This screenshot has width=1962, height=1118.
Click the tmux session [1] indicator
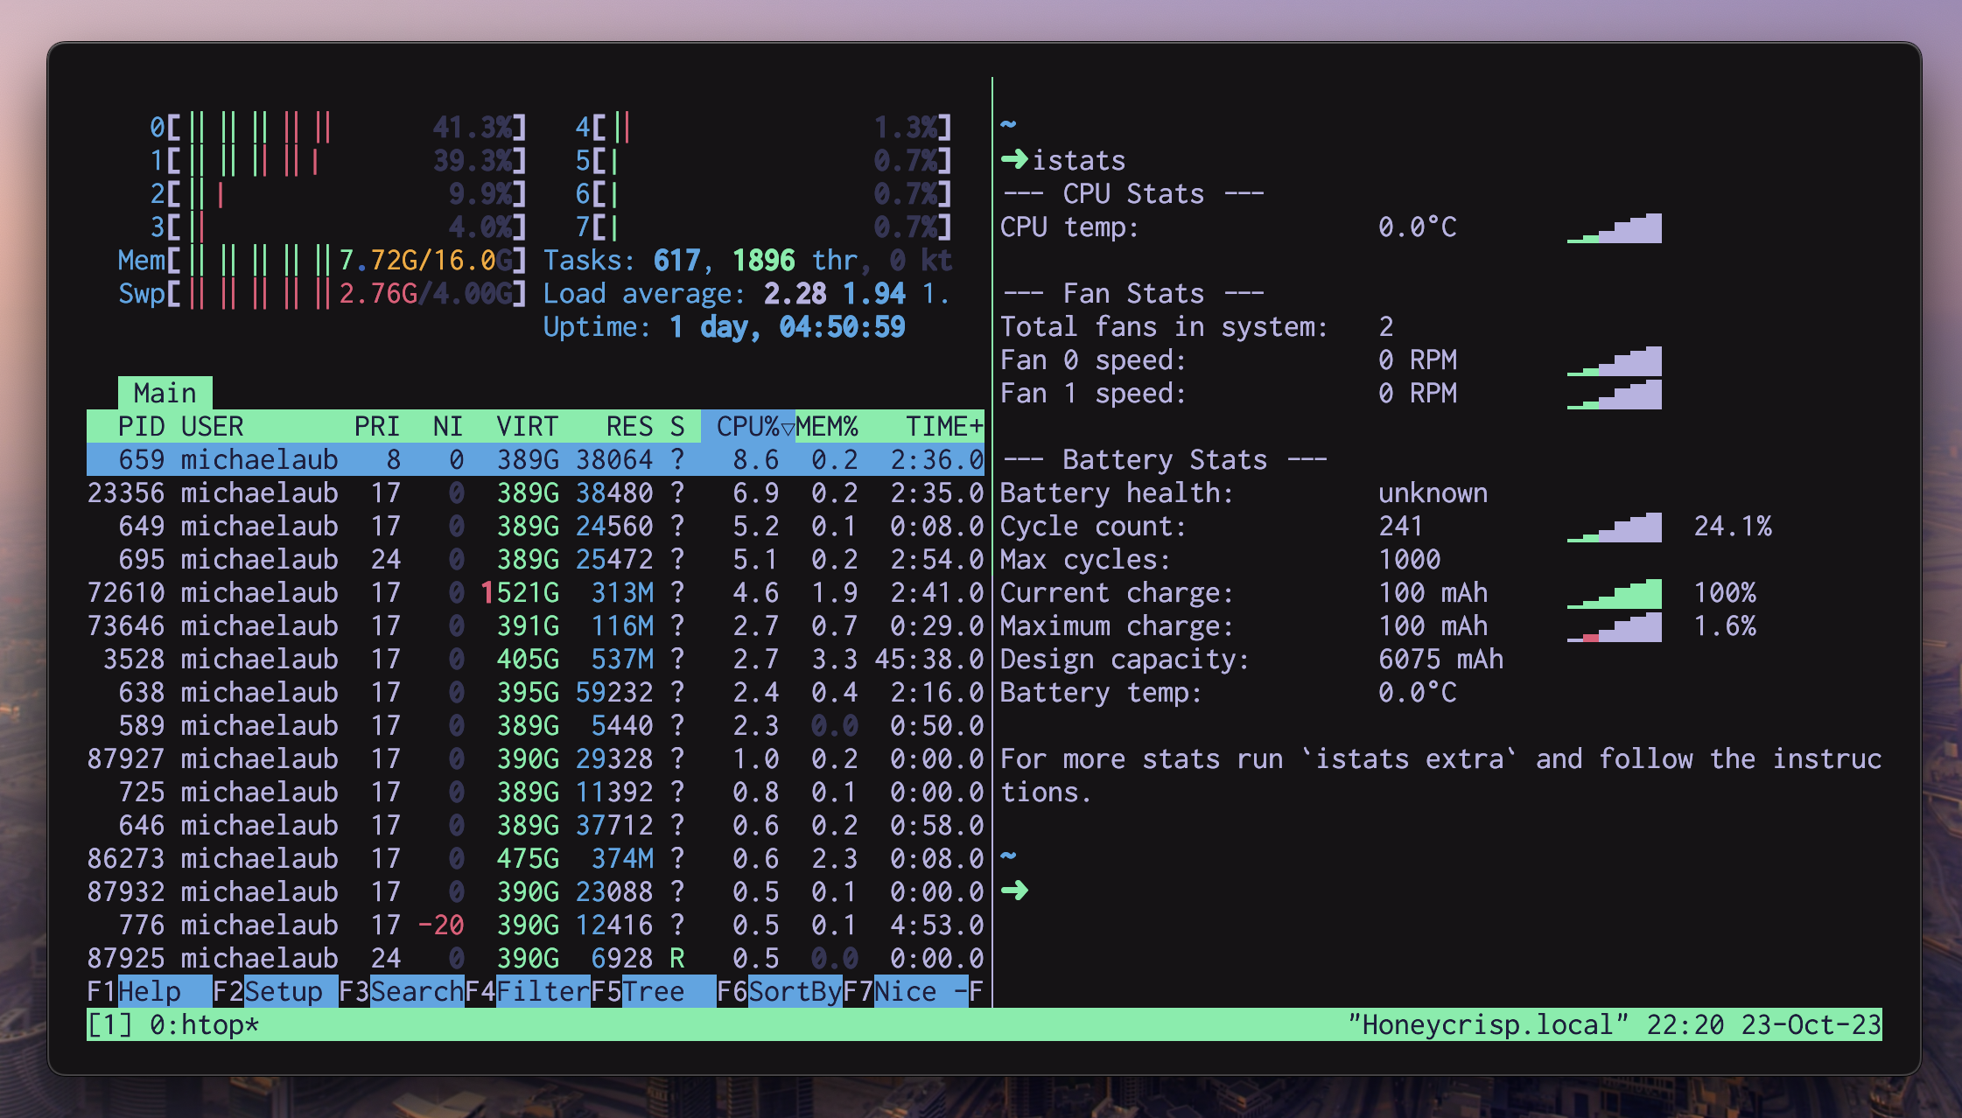(110, 1024)
